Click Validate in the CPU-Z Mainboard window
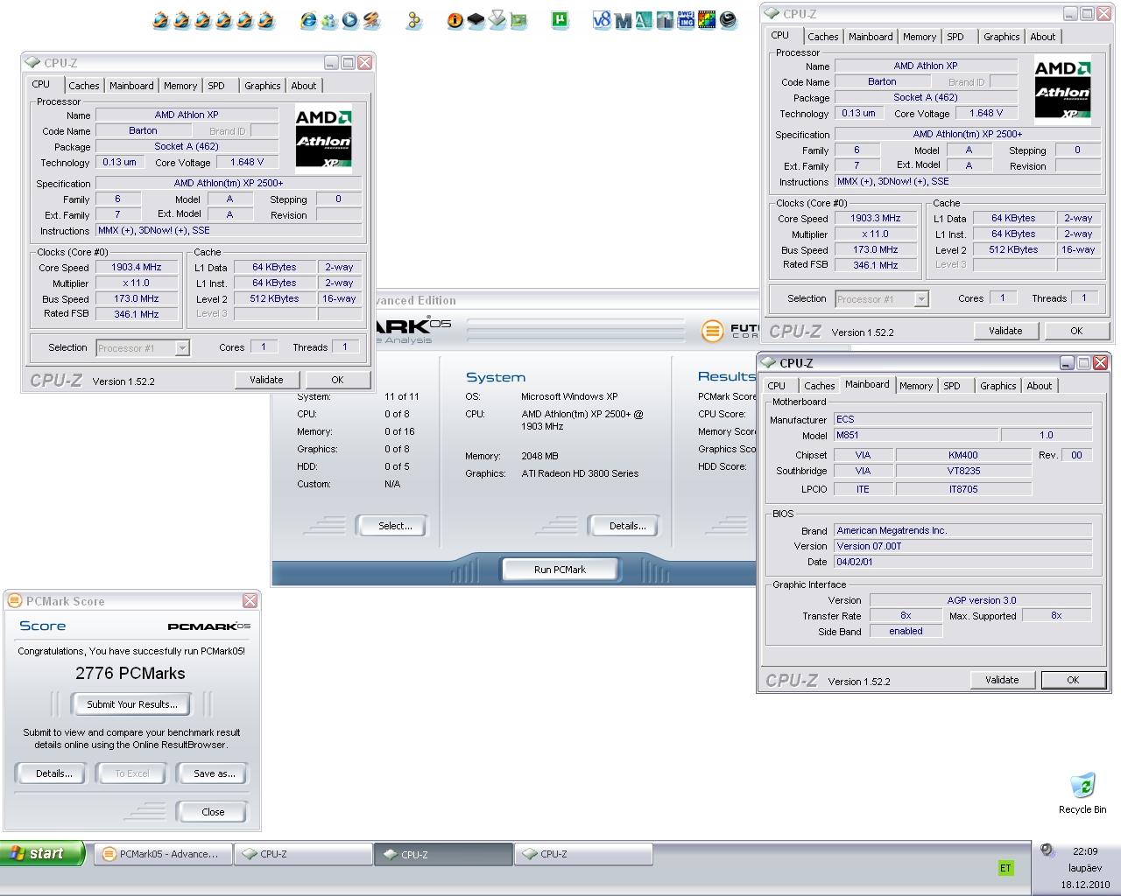 point(1002,680)
